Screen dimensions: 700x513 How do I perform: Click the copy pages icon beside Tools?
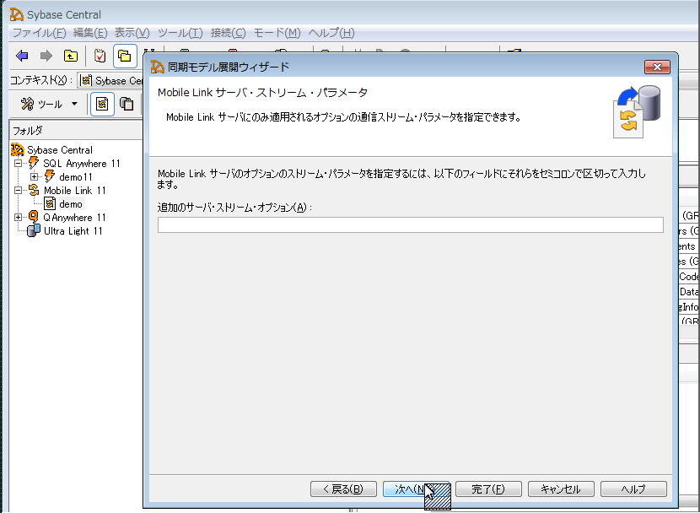[127, 104]
